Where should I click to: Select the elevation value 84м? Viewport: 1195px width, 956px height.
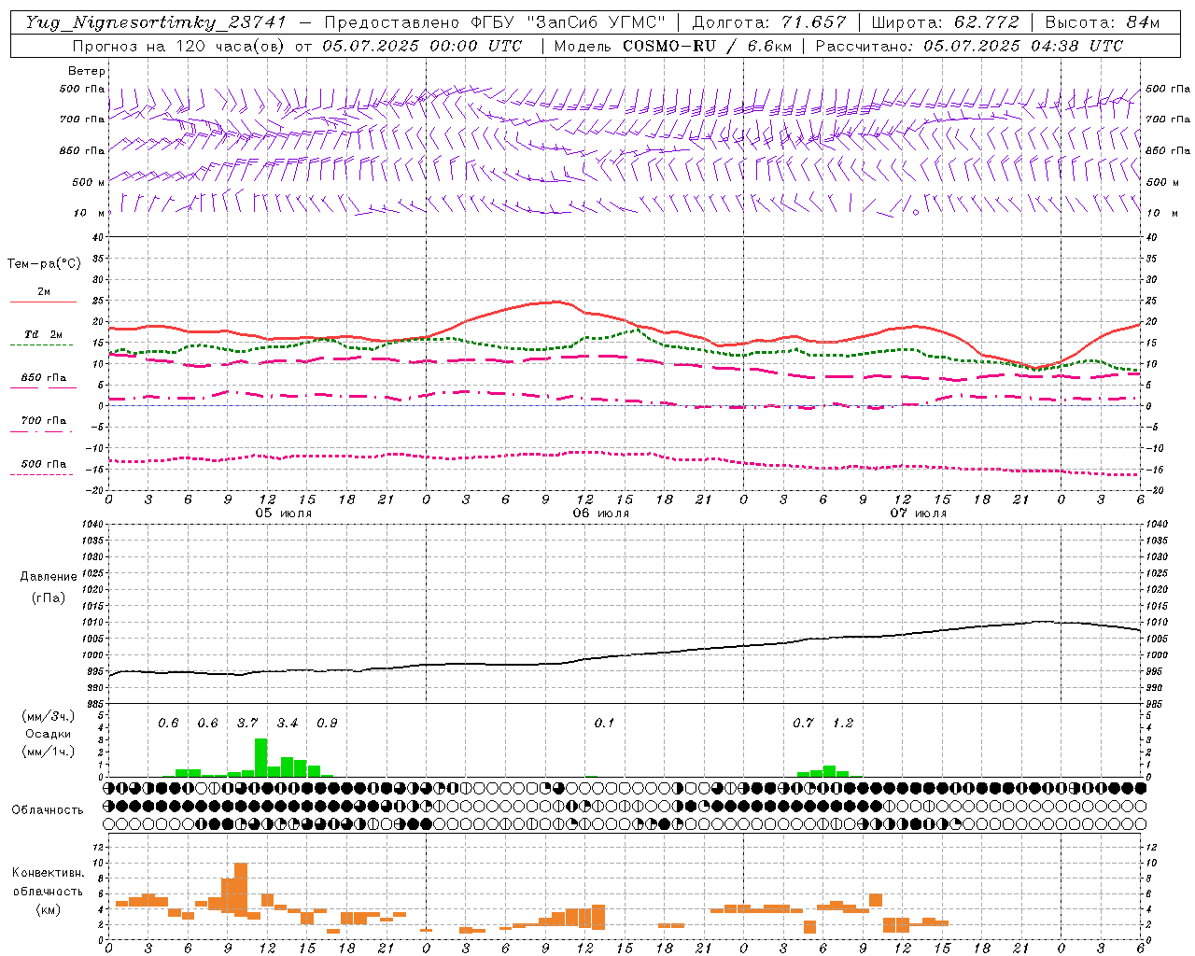point(1144,22)
